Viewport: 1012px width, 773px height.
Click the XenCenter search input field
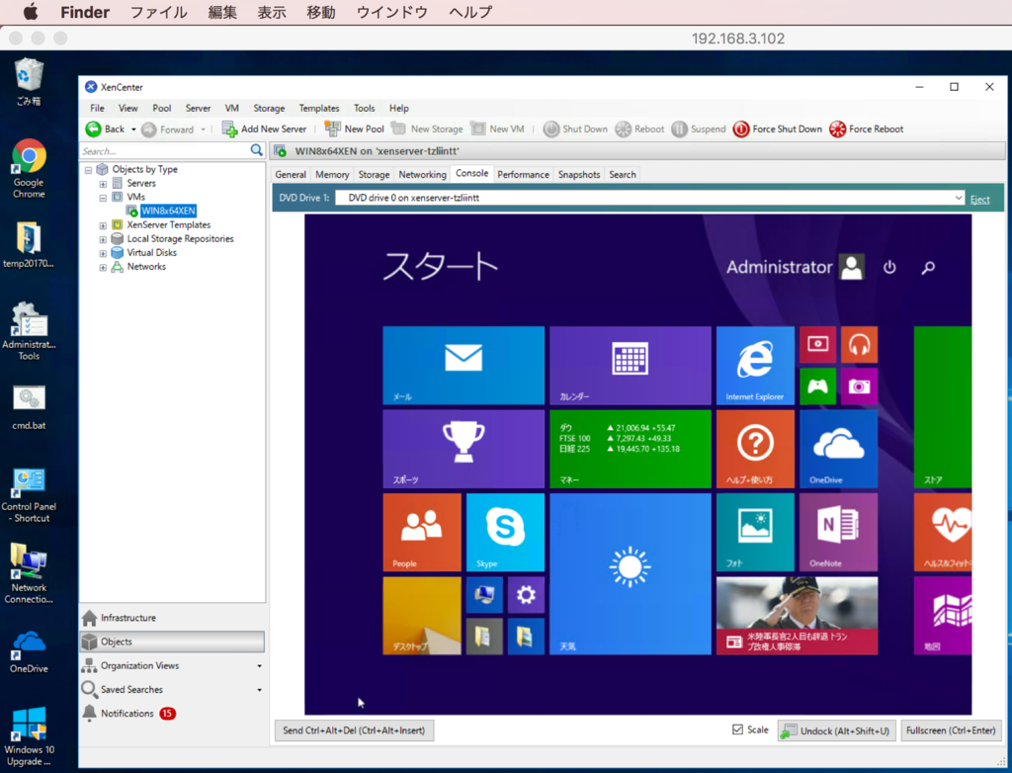point(165,151)
